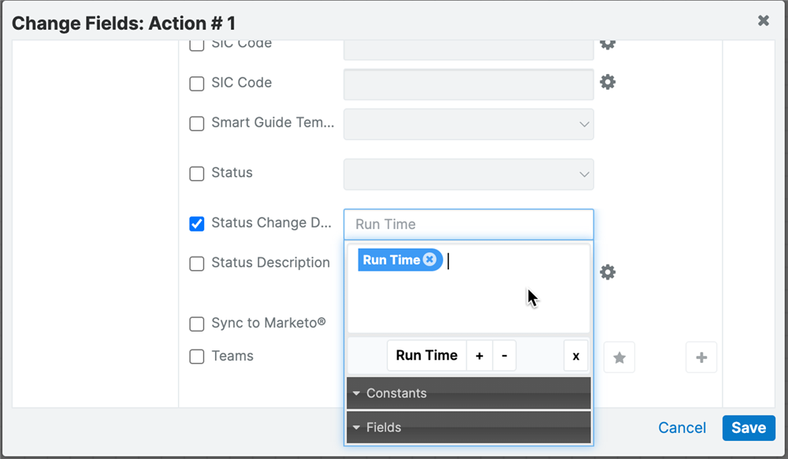The height and width of the screenshot is (459, 788).
Task: Click the minus operator next to Run Time
Action: (x=504, y=356)
